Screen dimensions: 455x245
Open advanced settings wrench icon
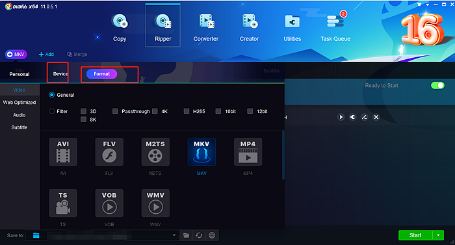tap(352, 117)
